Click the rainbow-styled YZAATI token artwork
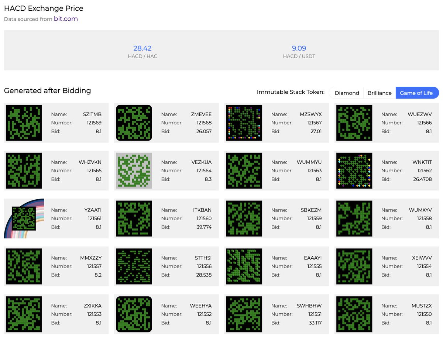Screen dimensions: 443x341 tap(23, 218)
